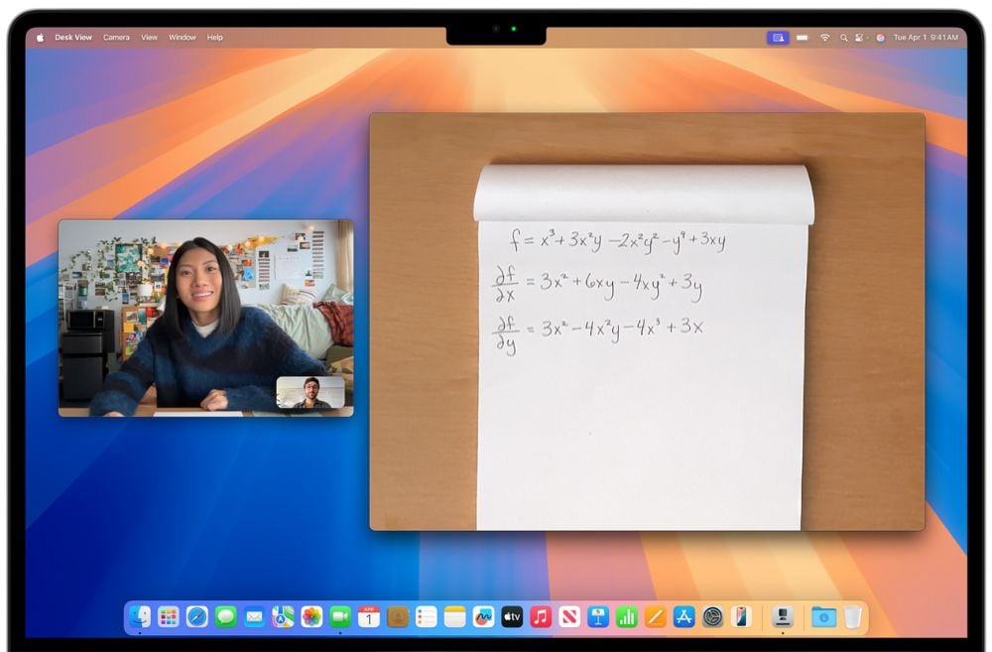Open Photos from the Dock
This screenshot has width=992, height=652.
311,616
